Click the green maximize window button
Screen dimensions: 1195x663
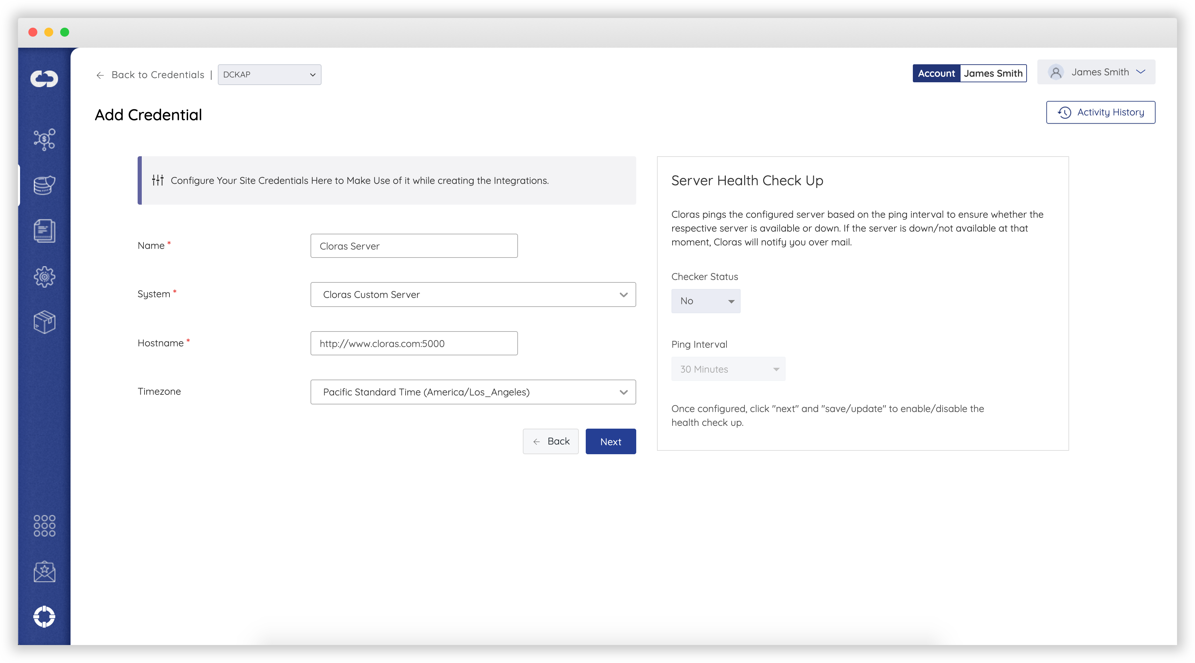[x=65, y=32]
